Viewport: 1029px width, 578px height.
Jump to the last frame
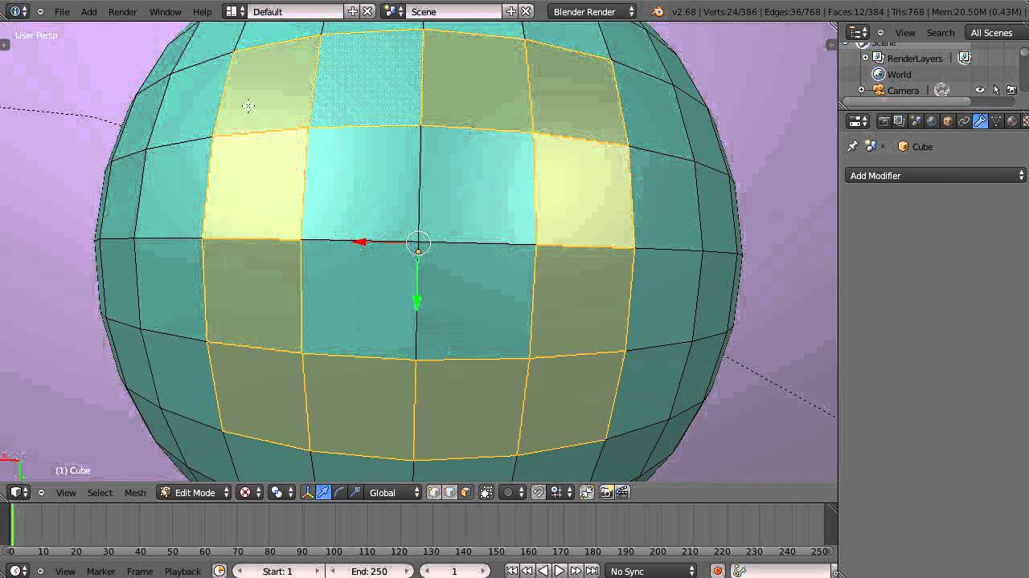pos(592,571)
